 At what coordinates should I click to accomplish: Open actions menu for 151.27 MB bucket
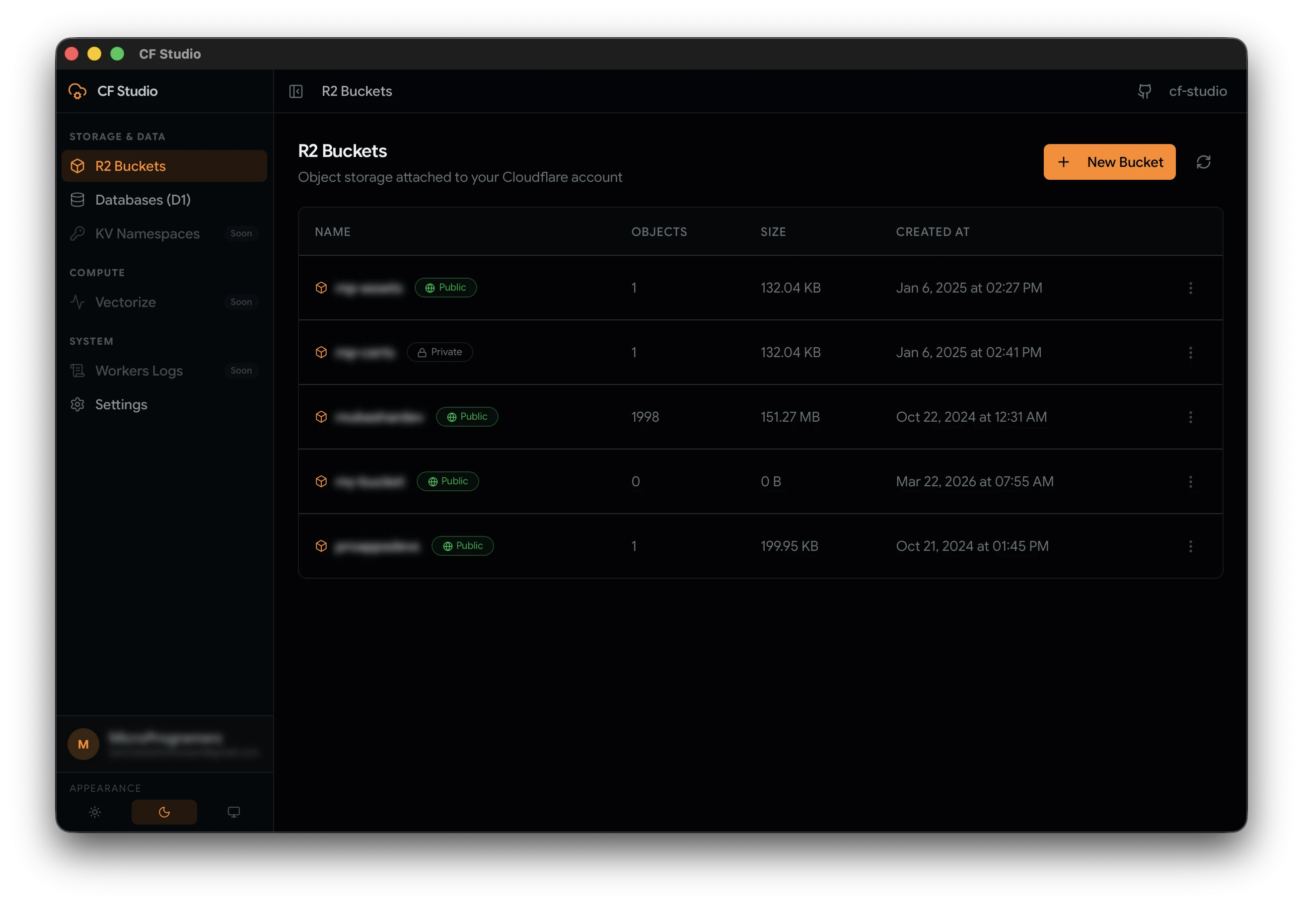pyautogui.click(x=1191, y=417)
